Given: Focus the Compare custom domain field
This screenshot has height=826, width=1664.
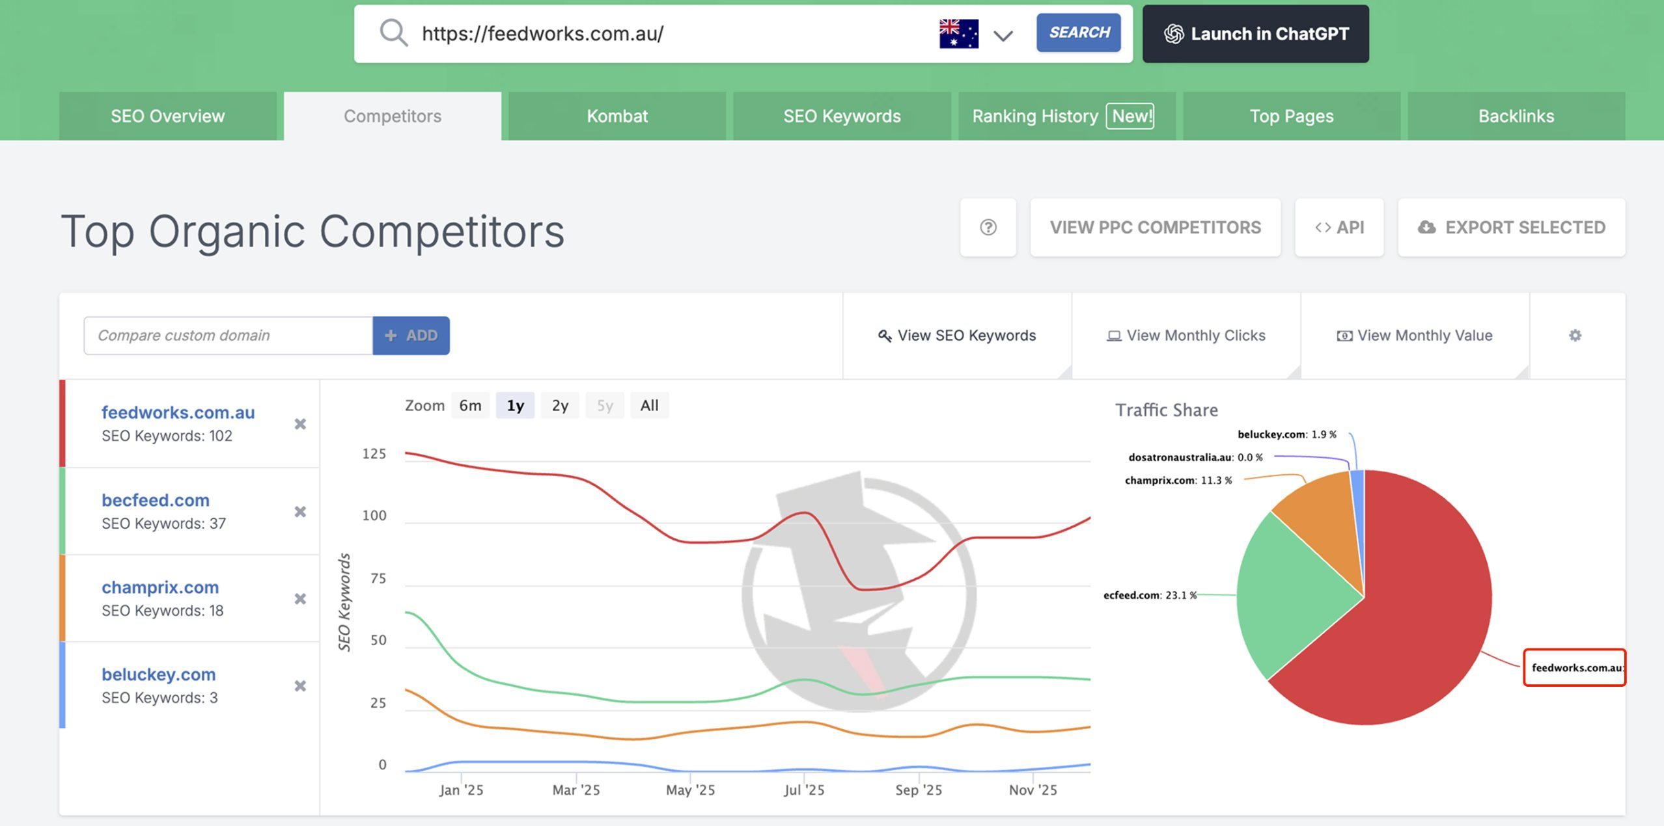Looking at the screenshot, I should 228,336.
